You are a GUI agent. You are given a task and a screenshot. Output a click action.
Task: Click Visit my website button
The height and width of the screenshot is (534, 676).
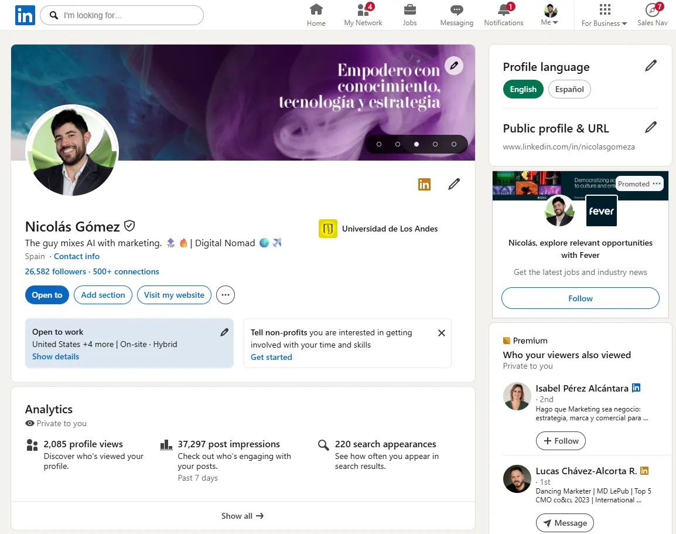(174, 295)
